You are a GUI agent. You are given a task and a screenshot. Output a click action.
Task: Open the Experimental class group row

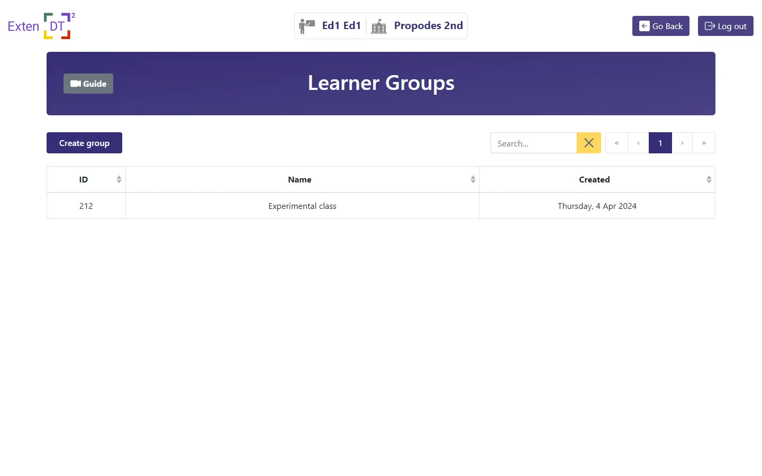(302, 206)
